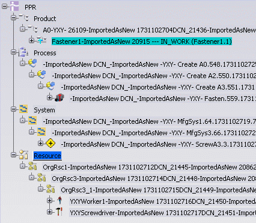Expand the Fastener1 tree node
The height and width of the screenshot is (223, 256).
click(x=31, y=40)
